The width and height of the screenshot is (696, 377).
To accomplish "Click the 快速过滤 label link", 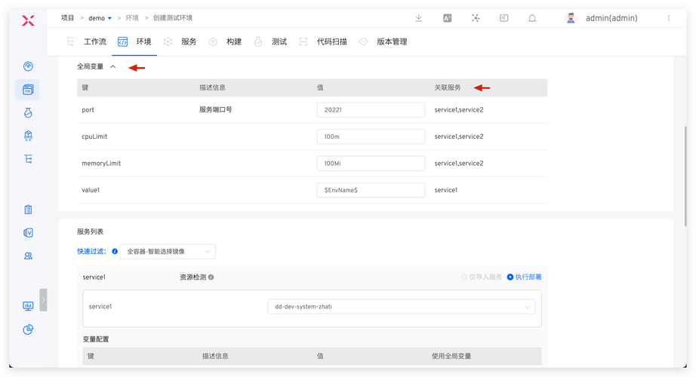I will click(x=91, y=252).
